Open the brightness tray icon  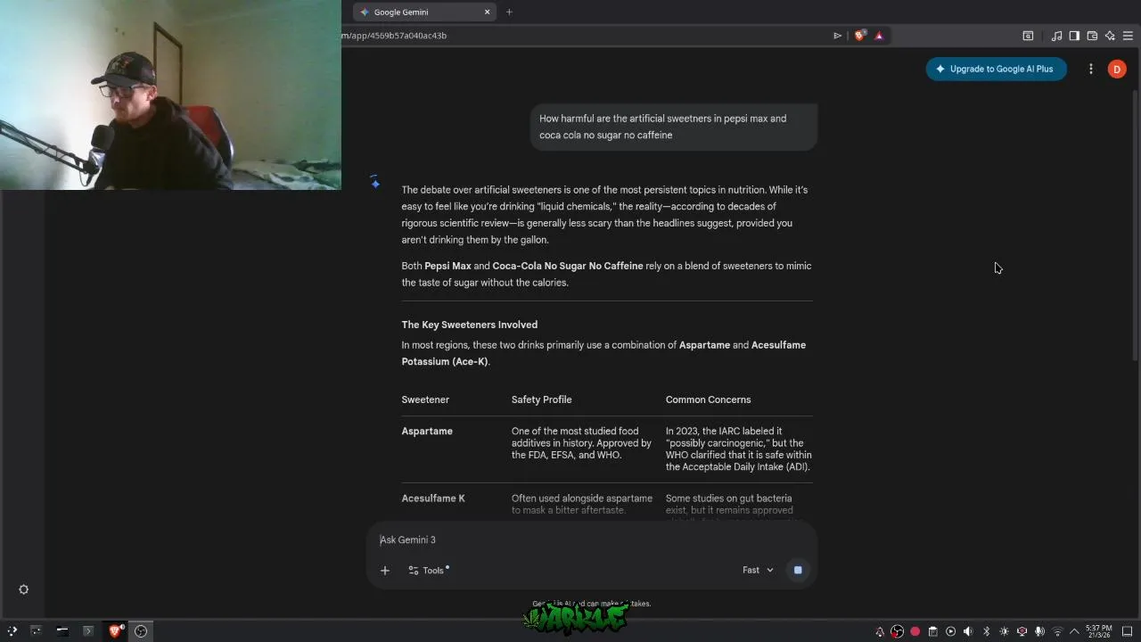coord(1005,631)
